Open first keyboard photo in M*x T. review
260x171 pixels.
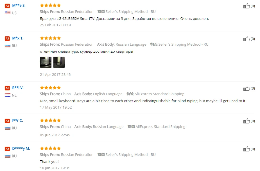tap(46, 62)
